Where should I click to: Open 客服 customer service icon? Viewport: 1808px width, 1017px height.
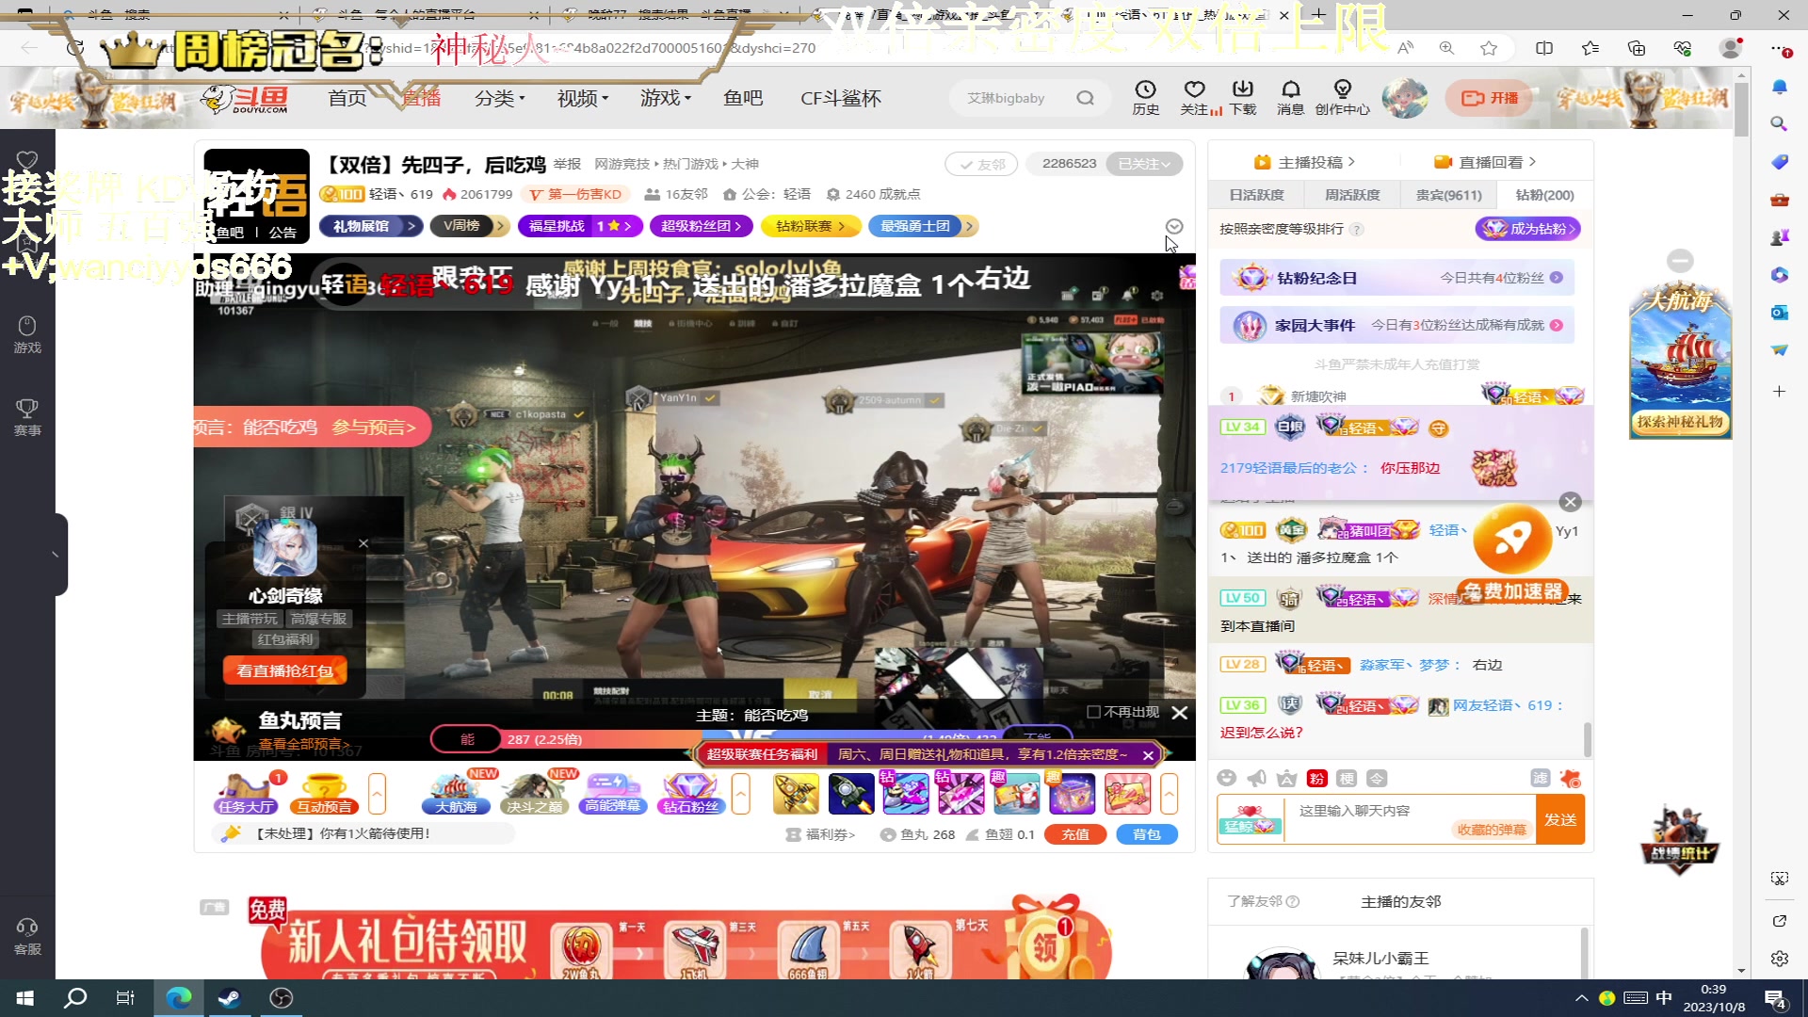point(27,936)
